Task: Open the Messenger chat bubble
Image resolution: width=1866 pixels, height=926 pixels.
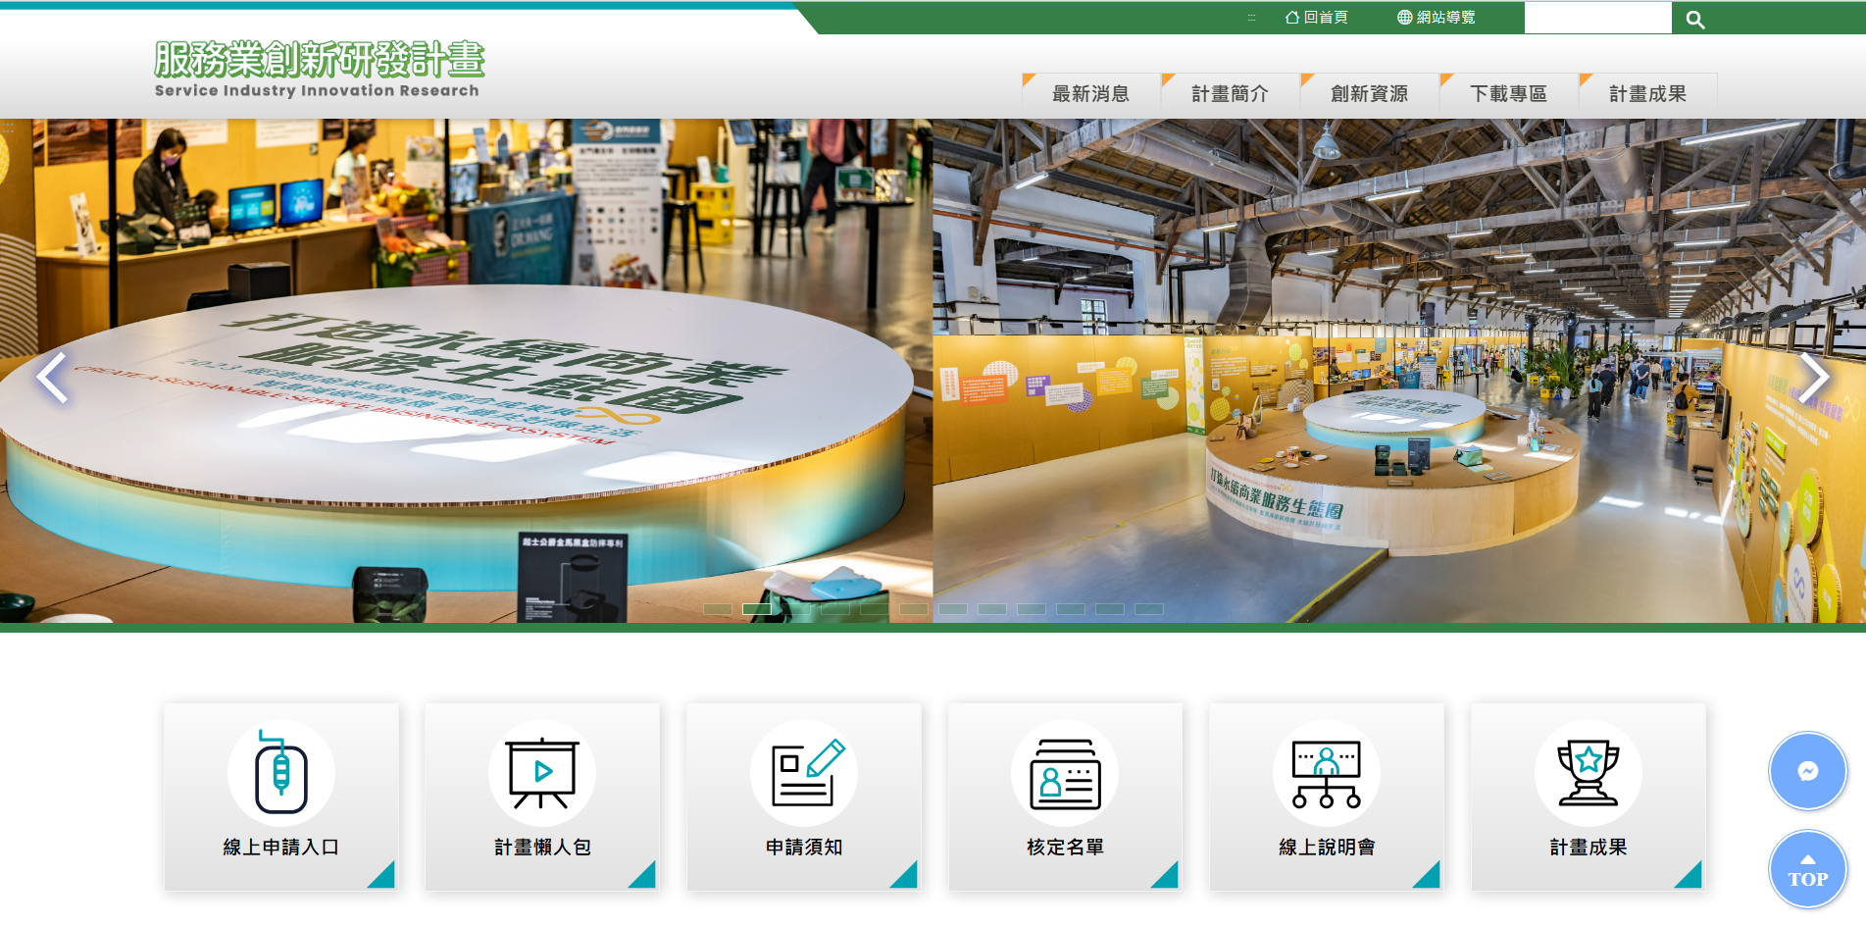Action: (x=1807, y=771)
